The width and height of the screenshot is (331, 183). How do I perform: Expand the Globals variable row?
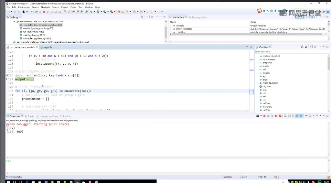tap(171, 26)
